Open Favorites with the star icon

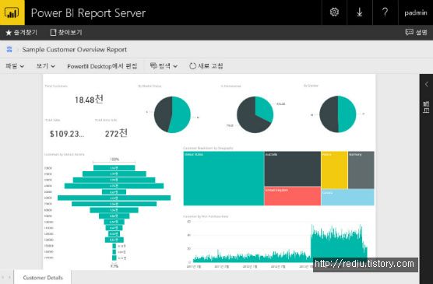tap(22, 33)
